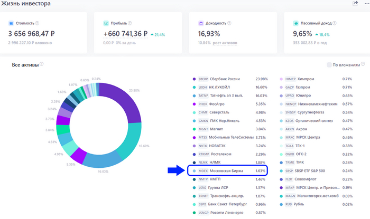This screenshot has height=219, width=370.
Task: Open help tooltip next to Прибыль
Action: [x=129, y=23]
